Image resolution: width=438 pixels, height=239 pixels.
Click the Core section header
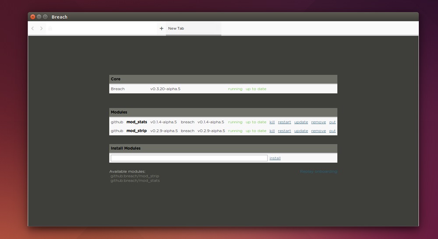(x=223, y=79)
